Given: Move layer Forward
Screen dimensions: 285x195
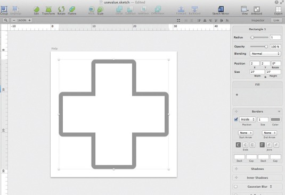Looking at the screenshot, I should pyautogui.click(x=181, y=10).
